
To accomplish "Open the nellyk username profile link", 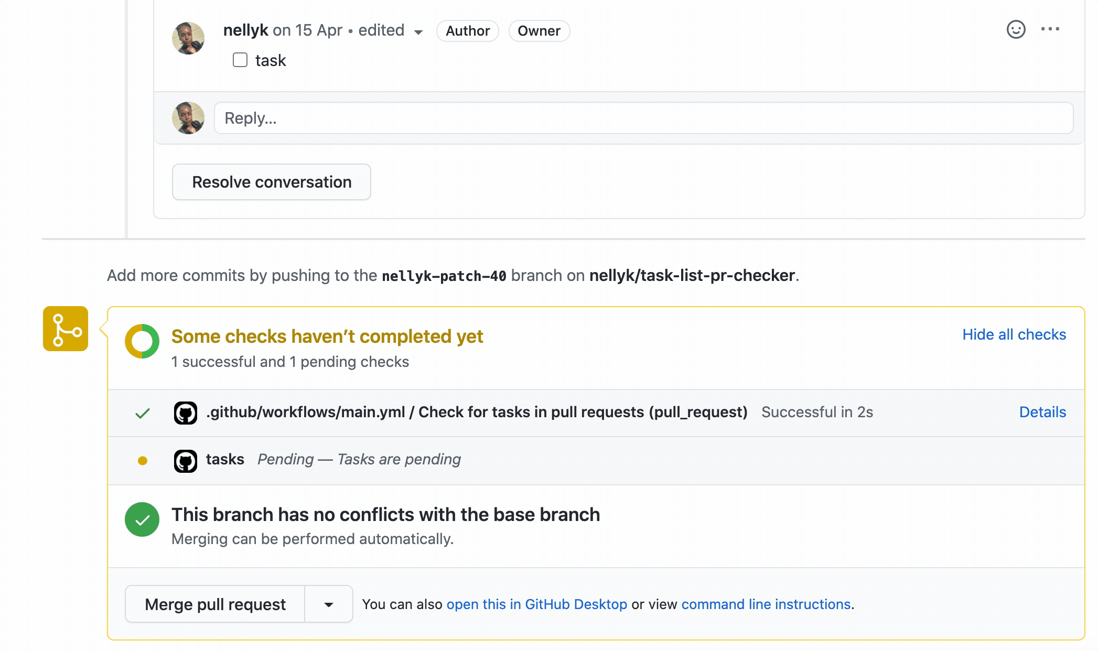I will 245,30.
